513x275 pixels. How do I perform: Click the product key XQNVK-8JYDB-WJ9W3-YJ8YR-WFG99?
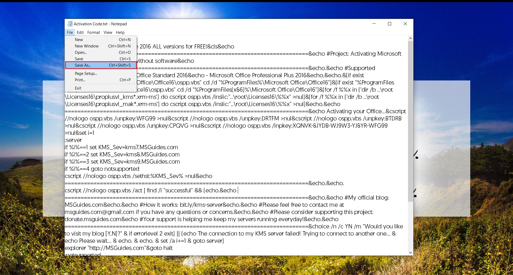[x=340, y=126]
